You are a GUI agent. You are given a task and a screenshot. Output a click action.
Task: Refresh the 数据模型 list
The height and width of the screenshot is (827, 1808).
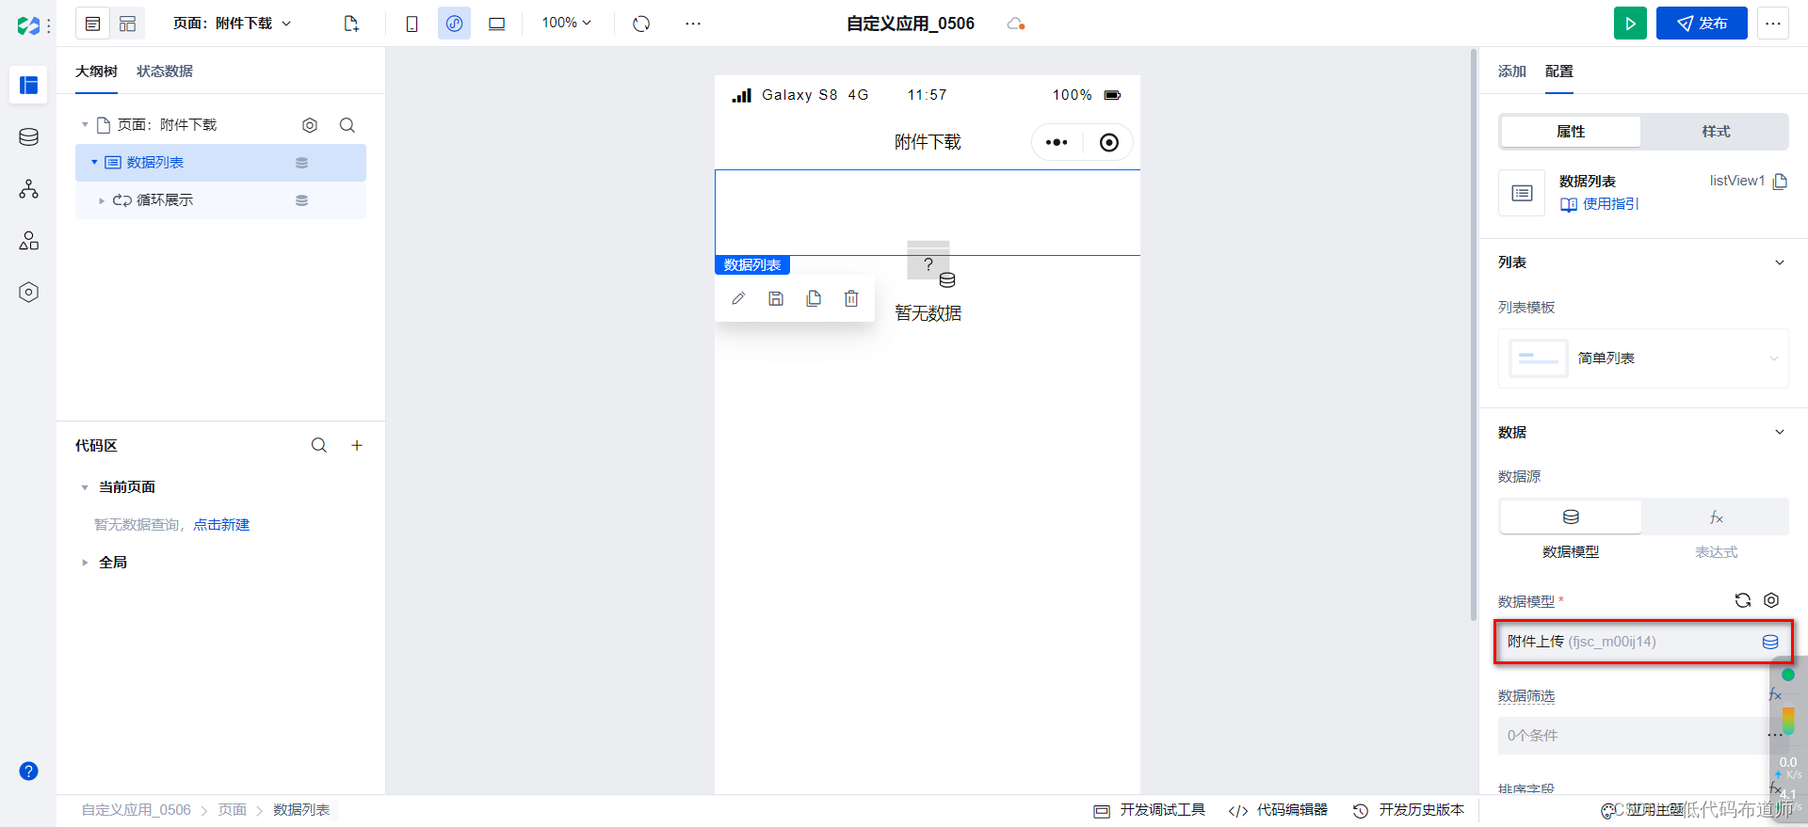click(x=1743, y=600)
